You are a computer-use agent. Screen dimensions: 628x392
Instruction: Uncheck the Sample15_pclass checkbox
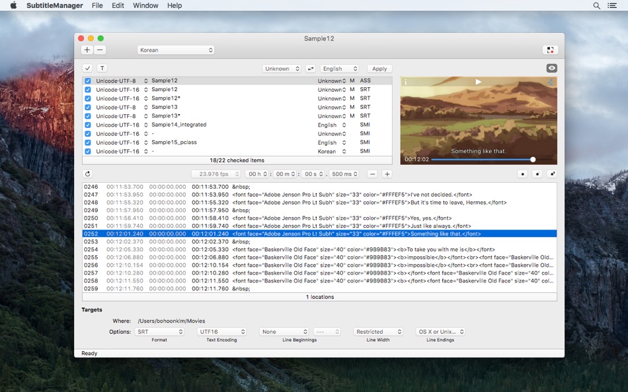[x=88, y=143]
